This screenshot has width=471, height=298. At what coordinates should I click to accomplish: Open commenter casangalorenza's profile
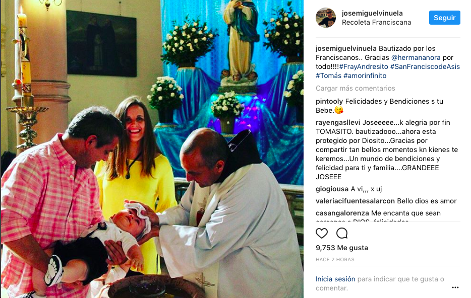coord(342,213)
